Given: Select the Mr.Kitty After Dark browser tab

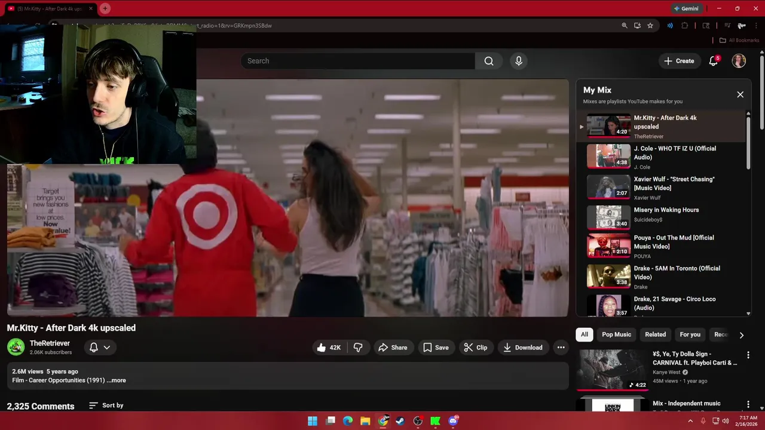Looking at the screenshot, I should 49,8.
